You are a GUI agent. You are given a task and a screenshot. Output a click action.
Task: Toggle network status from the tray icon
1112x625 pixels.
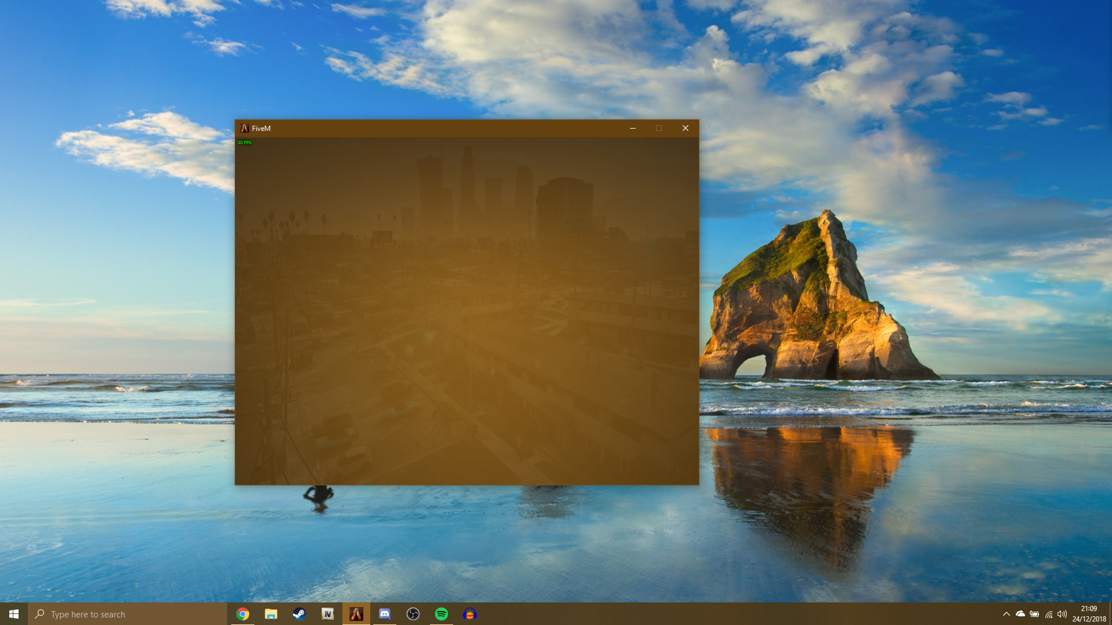(1049, 614)
